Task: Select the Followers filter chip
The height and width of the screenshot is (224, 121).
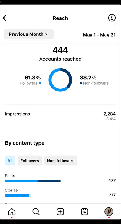Action: (x=30, y=161)
